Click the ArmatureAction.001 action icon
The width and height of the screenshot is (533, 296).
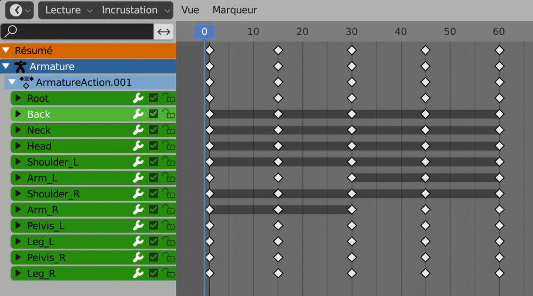(x=27, y=82)
